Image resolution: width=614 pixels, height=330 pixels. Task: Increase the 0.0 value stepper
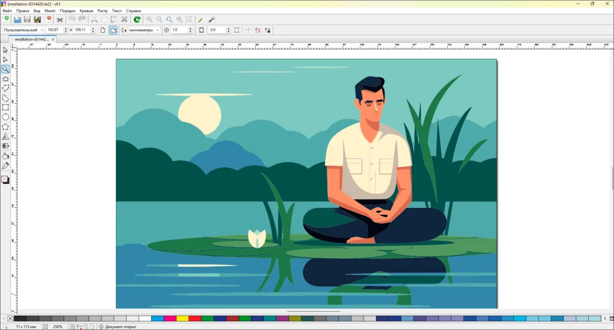pyautogui.click(x=228, y=29)
